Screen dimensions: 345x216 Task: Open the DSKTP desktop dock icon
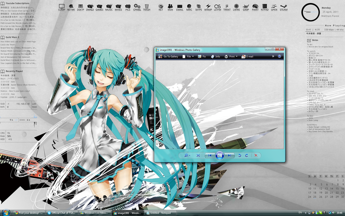coord(80,7)
